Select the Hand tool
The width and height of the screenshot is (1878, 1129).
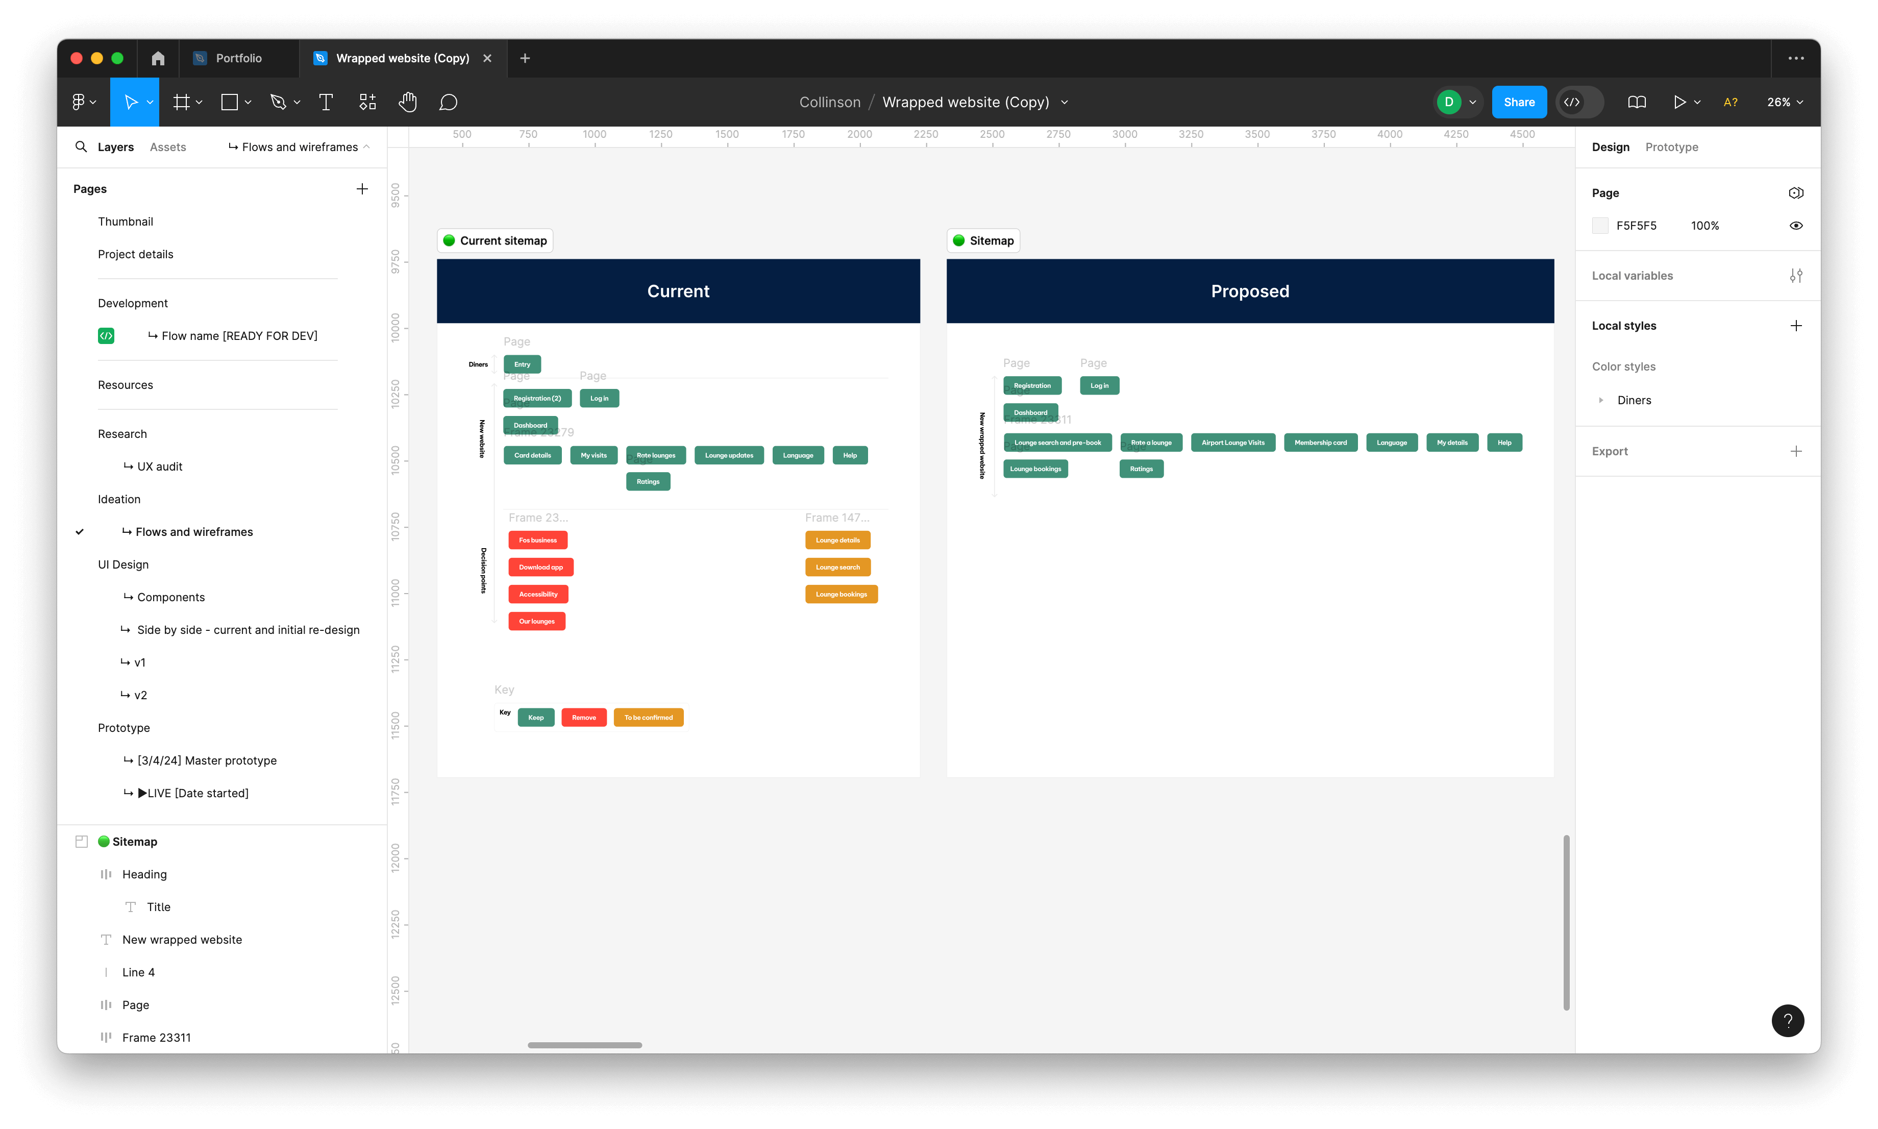408,102
